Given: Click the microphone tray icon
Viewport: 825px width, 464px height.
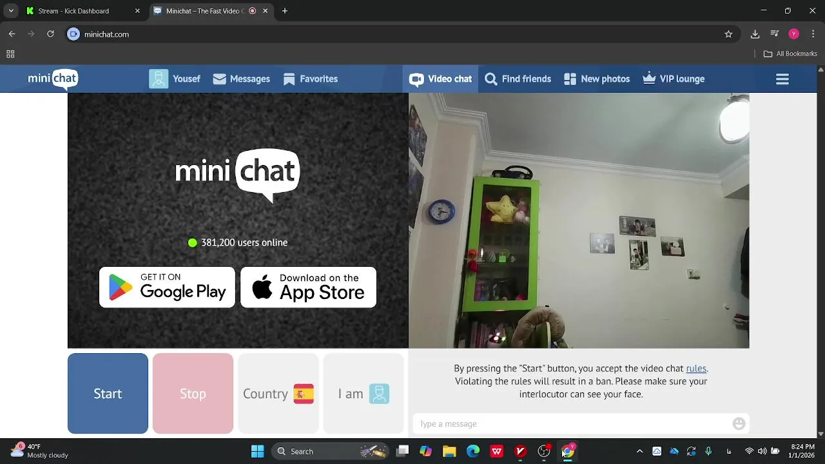Looking at the screenshot, I should (x=708, y=451).
